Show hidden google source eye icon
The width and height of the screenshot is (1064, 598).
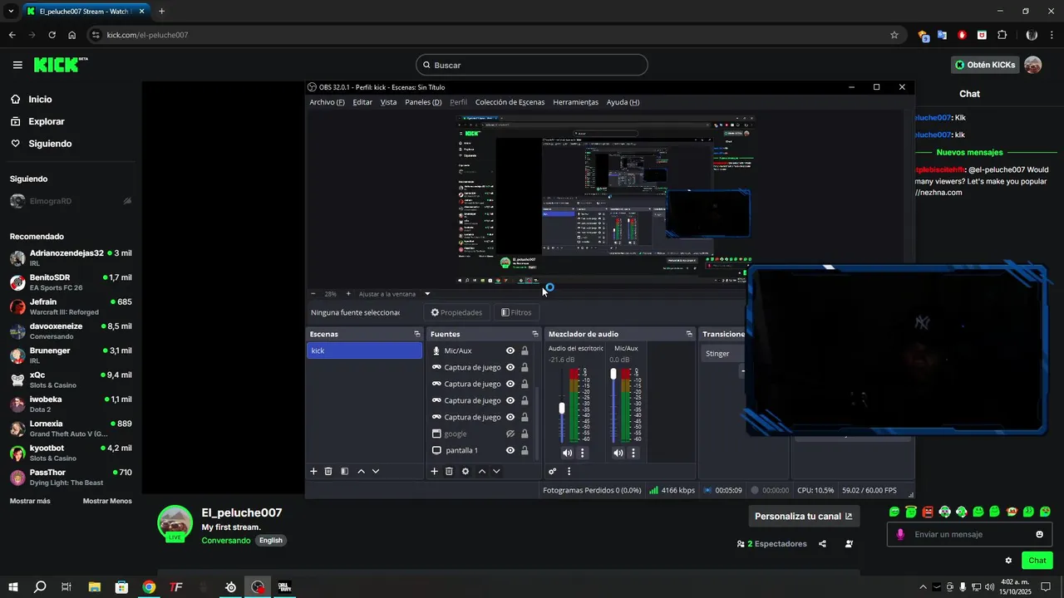coord(510,434)
